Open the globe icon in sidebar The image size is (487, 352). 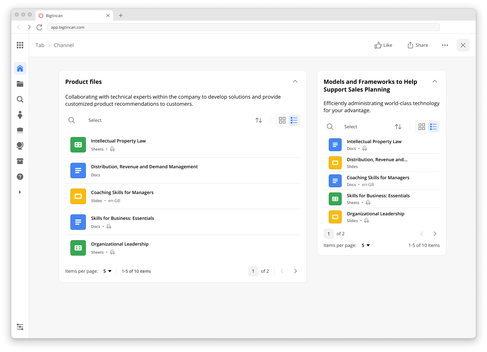pyautogui.click(x=20, y=146)
